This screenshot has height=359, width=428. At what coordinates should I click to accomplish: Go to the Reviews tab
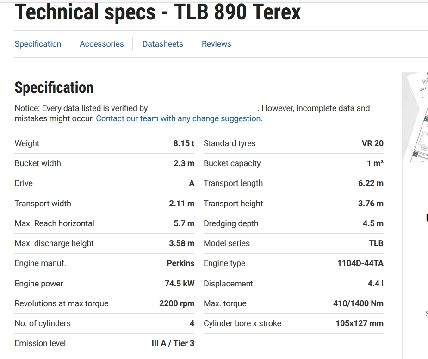[217, 44]
